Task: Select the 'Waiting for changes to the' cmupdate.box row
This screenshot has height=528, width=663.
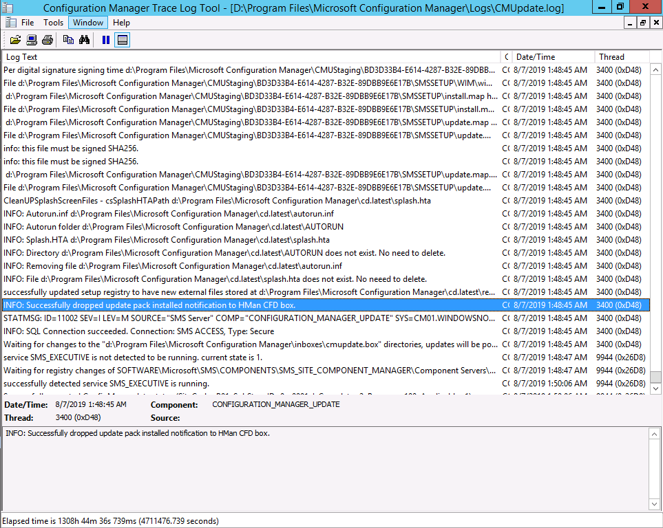Action: pos(326,344)
